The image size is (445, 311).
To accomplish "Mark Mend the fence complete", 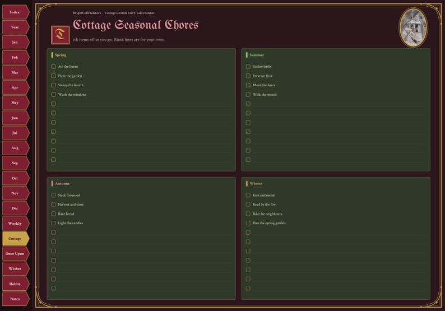I will pyautogui.click(x=248, y=85).
